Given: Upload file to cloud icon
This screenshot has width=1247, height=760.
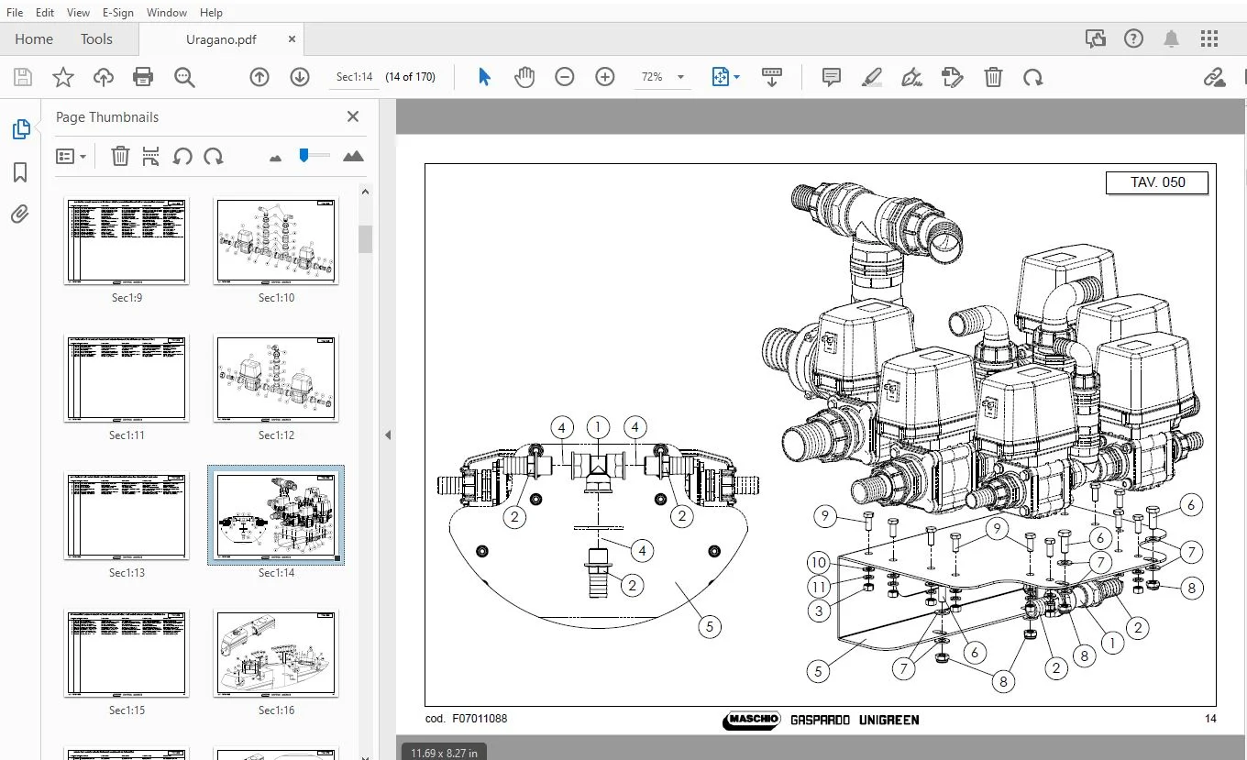Looking at the screenshot, I should click(x=104, y=77).
